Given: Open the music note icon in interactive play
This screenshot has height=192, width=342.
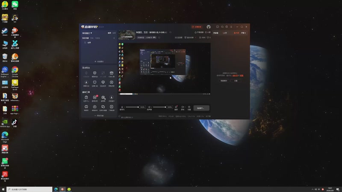Looking at the screenshot, I should click(112, 82).
